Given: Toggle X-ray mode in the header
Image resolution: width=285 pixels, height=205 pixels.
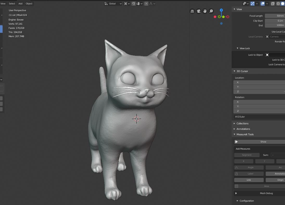Looking at the screenshot, I should point(273,4).
